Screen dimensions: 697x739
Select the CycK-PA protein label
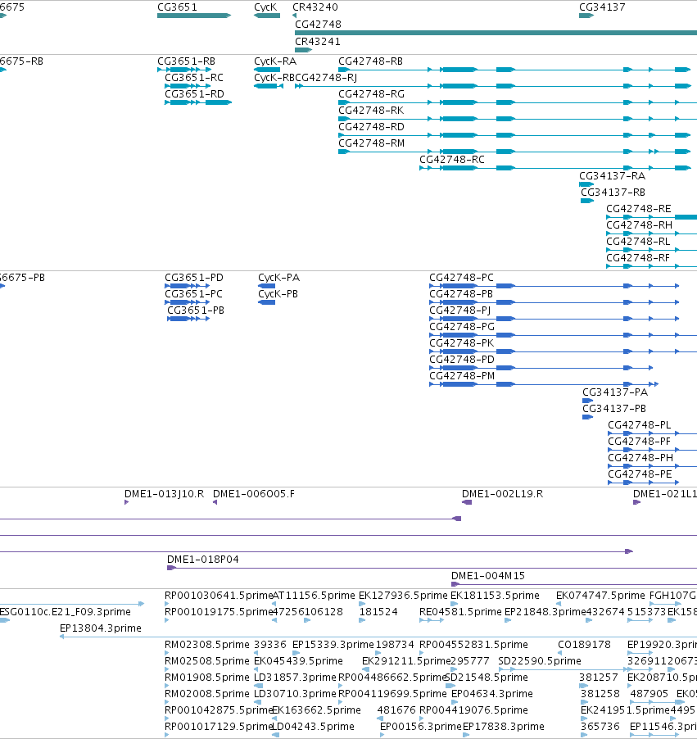[279, 278]
